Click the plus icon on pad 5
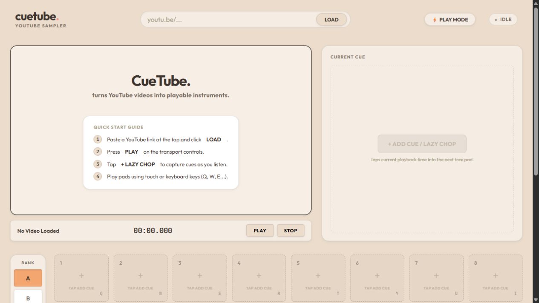 [x=318, y=276]
